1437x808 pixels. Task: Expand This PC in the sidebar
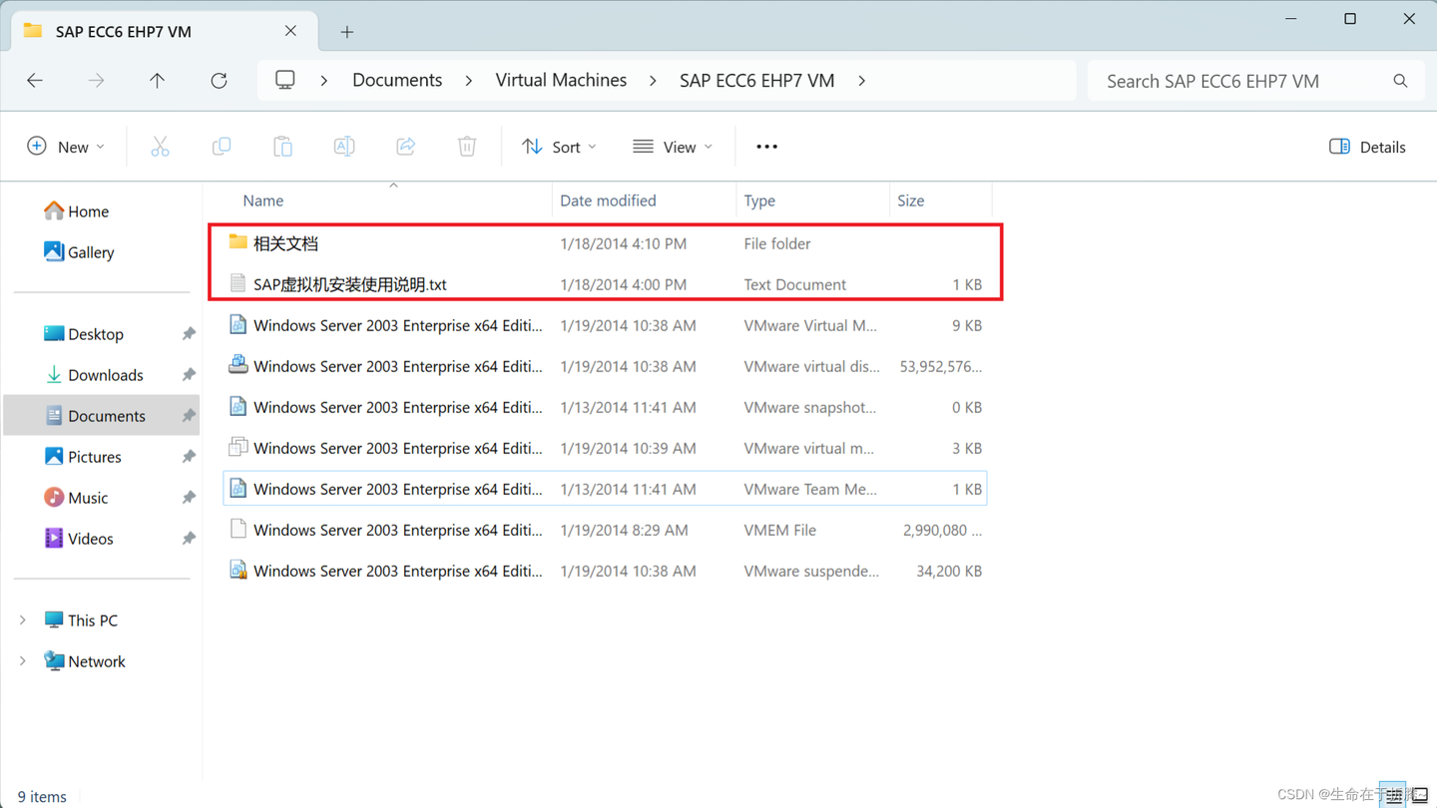point(22,619)
